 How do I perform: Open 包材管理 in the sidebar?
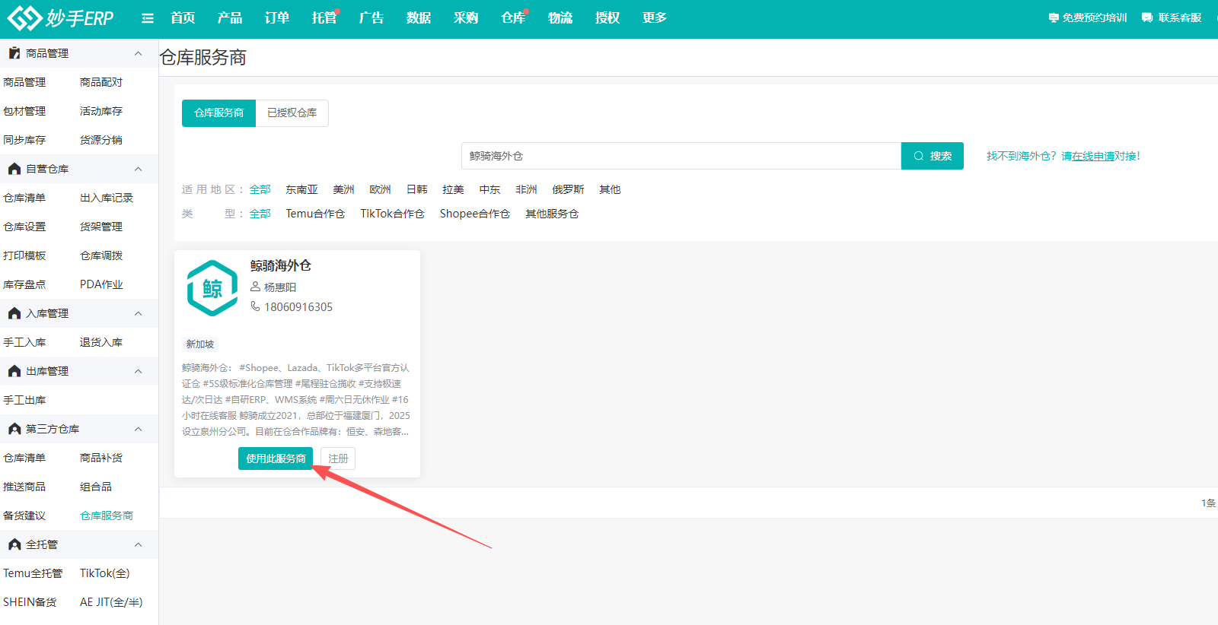tap(24, 111)
